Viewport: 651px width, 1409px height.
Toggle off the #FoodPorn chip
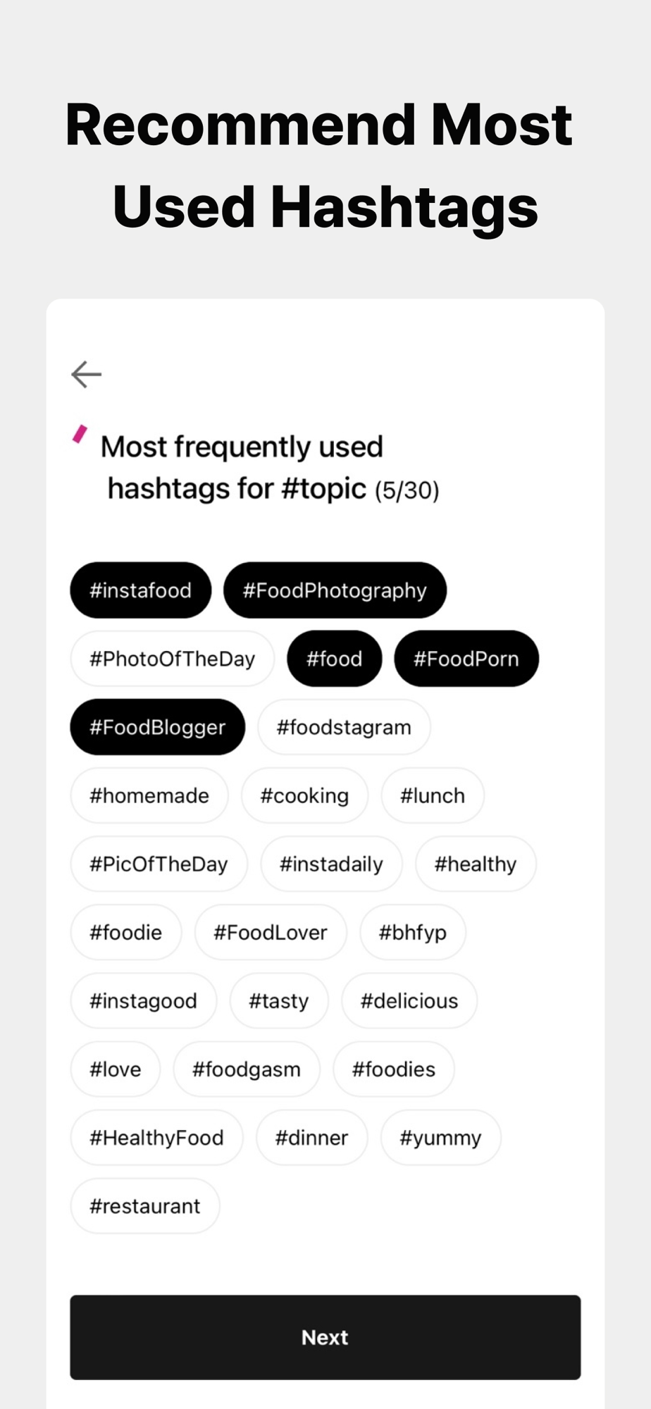466,659
